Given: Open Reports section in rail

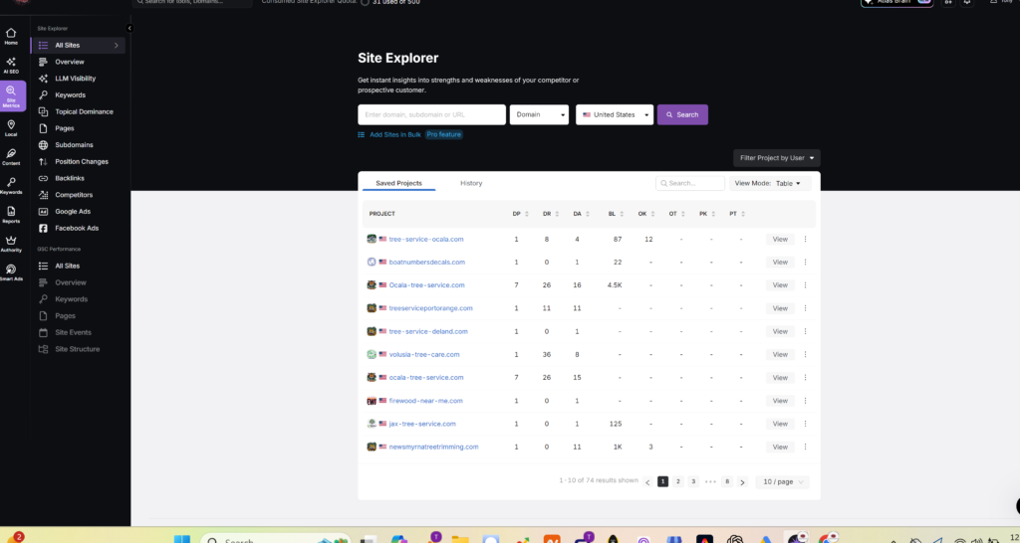Looking at the screenshot, I should point(11,215).
